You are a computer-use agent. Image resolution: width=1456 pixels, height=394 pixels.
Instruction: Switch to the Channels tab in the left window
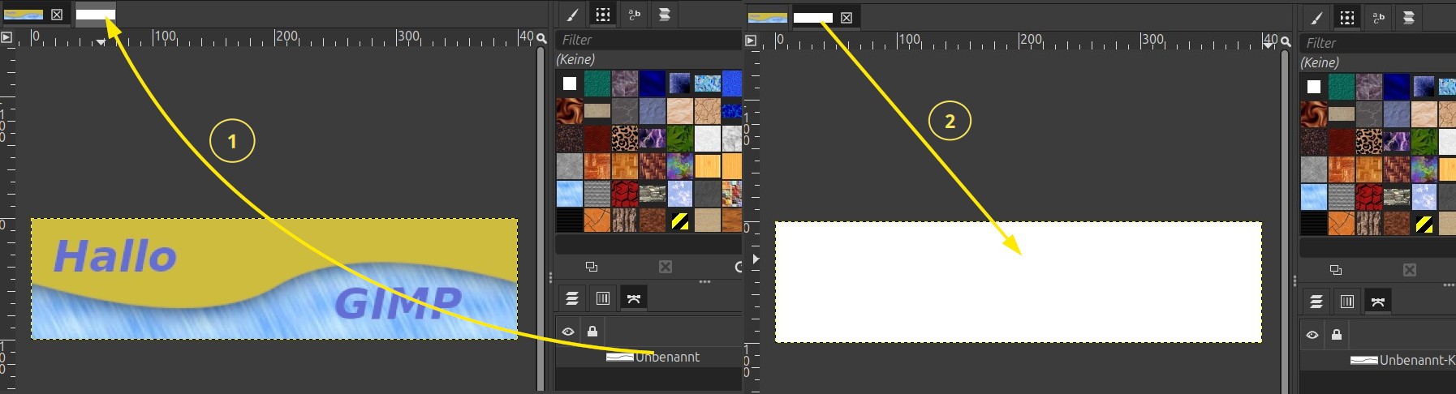point(603,298)
